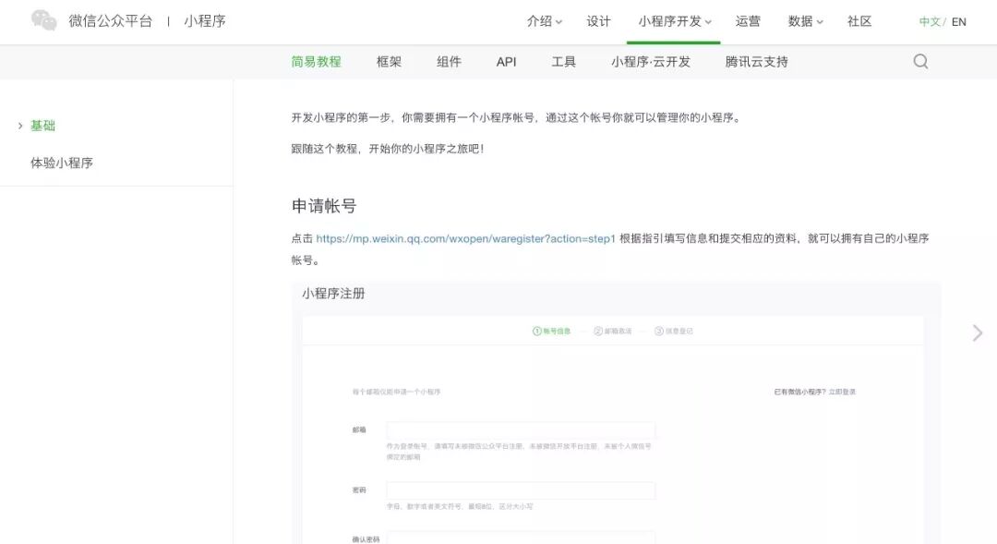Select 体验小程序 in the sidebar
997x544 pixels.
coord(62,163)
